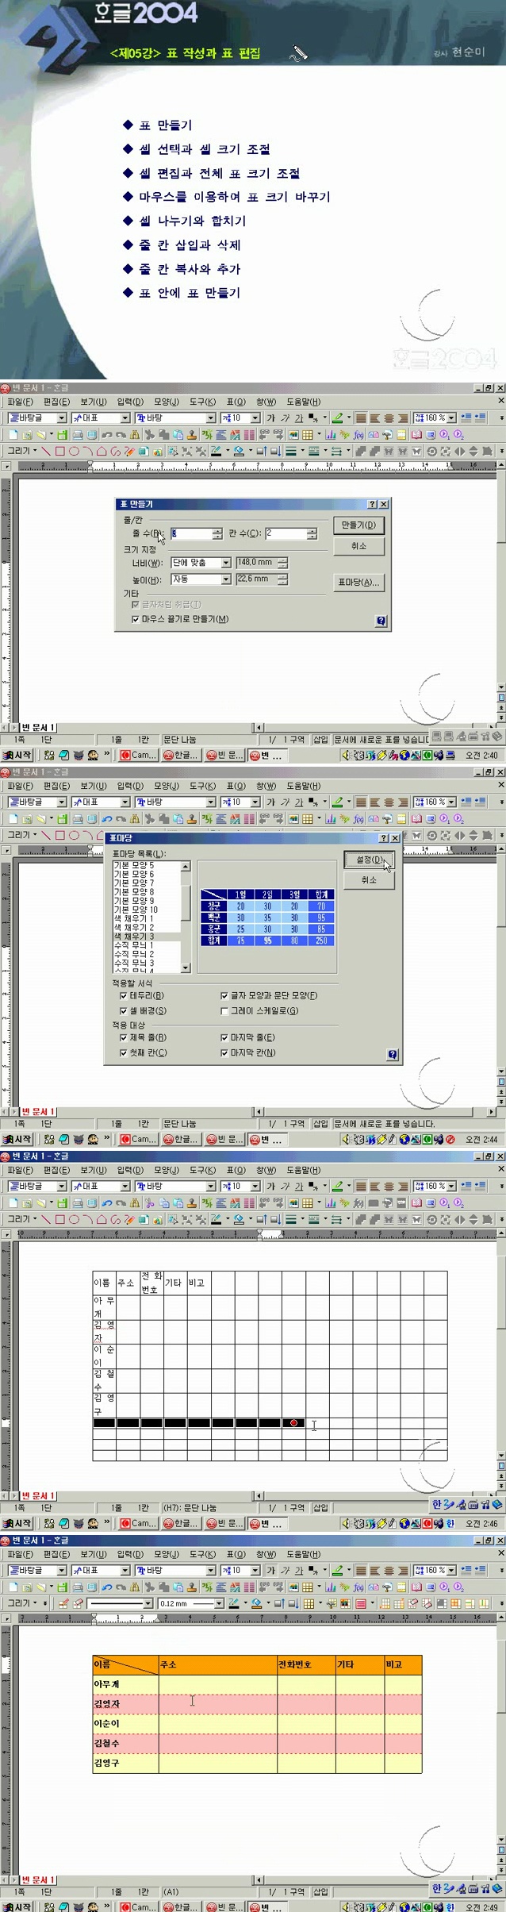The height and width of the screenshot is (1912, 506).
Task: Click center-align icon in 표마당 dialog window
Action: pyautogui.click(x=389, y=802)
